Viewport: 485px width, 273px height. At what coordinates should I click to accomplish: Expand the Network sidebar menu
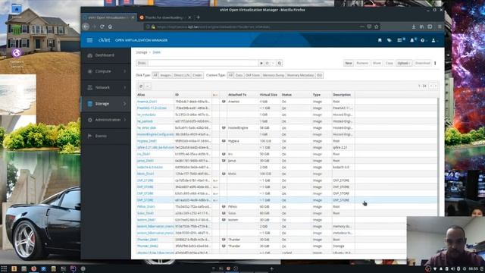click(106, 88)
